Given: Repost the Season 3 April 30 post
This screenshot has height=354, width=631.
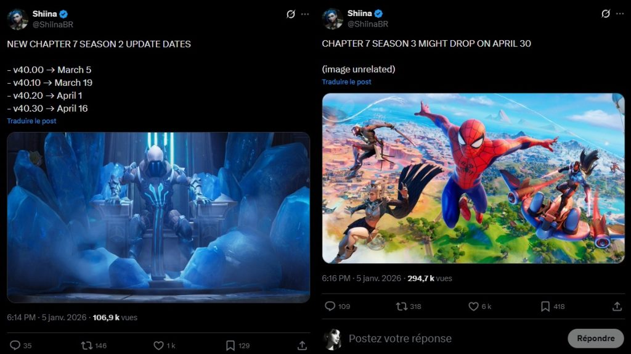Looking at the screenshot, I should (x=401, y=306).
